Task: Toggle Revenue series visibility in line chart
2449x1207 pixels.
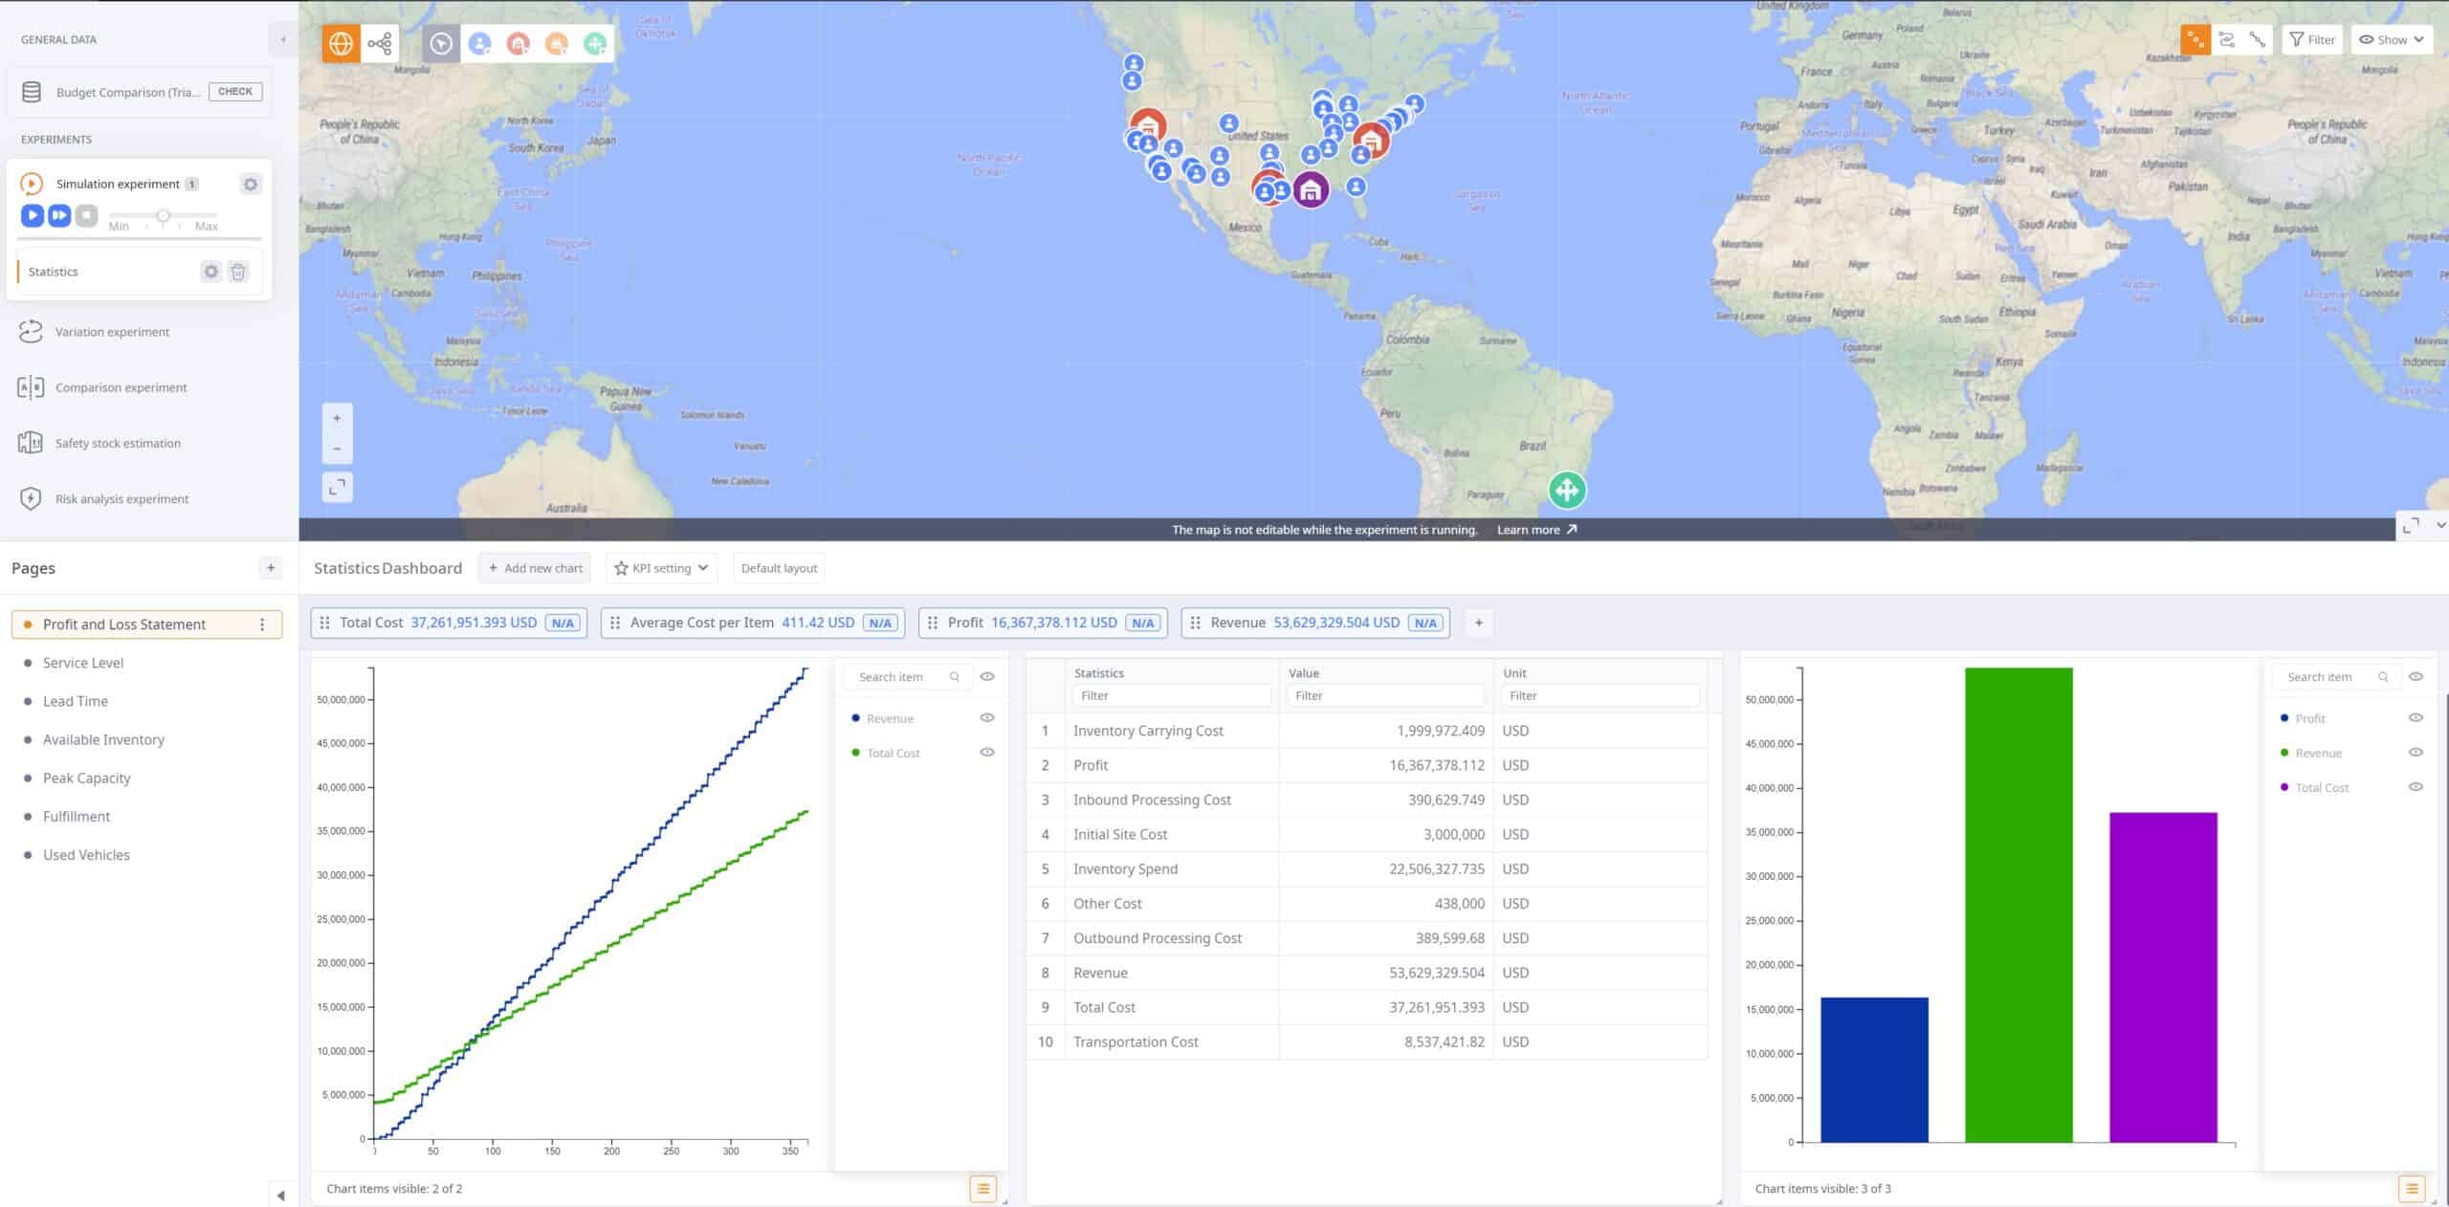Action: pos(987,718)
